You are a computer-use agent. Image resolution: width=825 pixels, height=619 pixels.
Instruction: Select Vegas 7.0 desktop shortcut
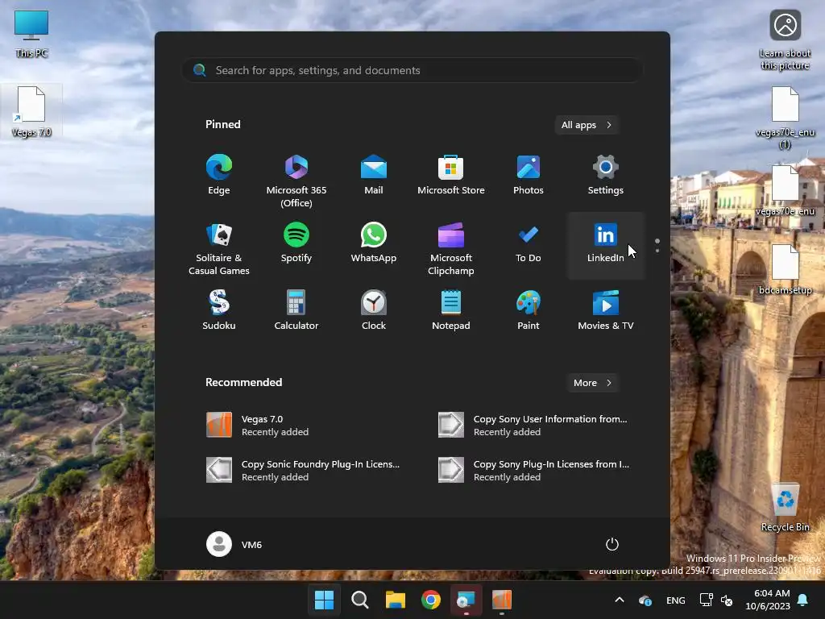[31, 111]
